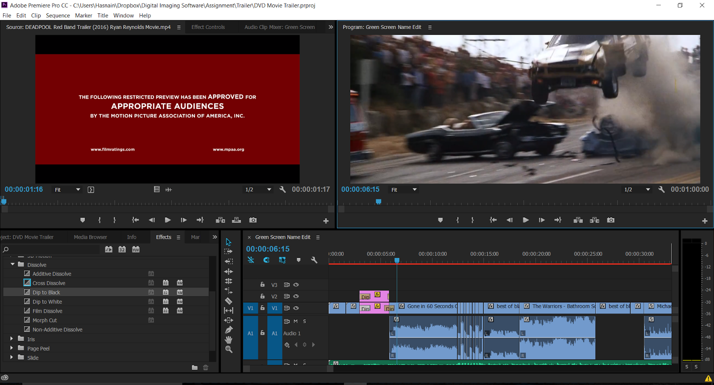Open Program monitor settings wrench
Screen dimensions: 714x385
[x=661, y=190]
